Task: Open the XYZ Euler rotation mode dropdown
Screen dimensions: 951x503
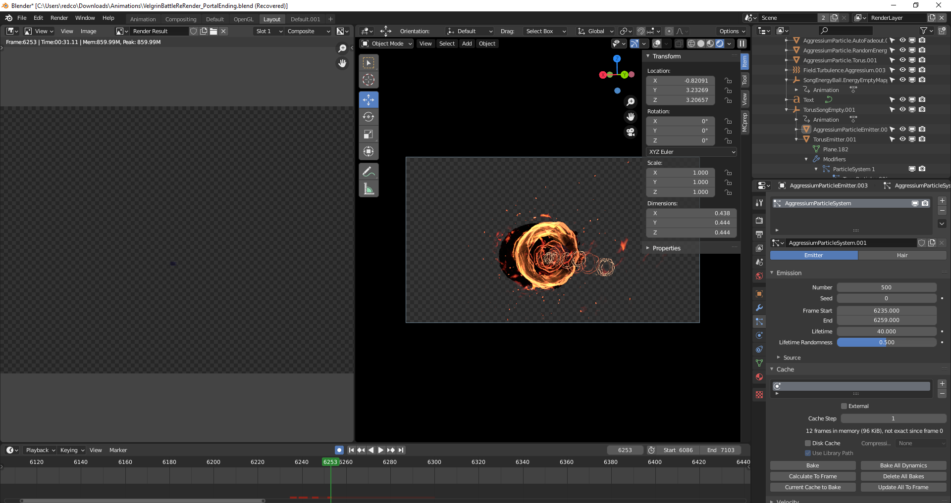Action: coord(691,152)
